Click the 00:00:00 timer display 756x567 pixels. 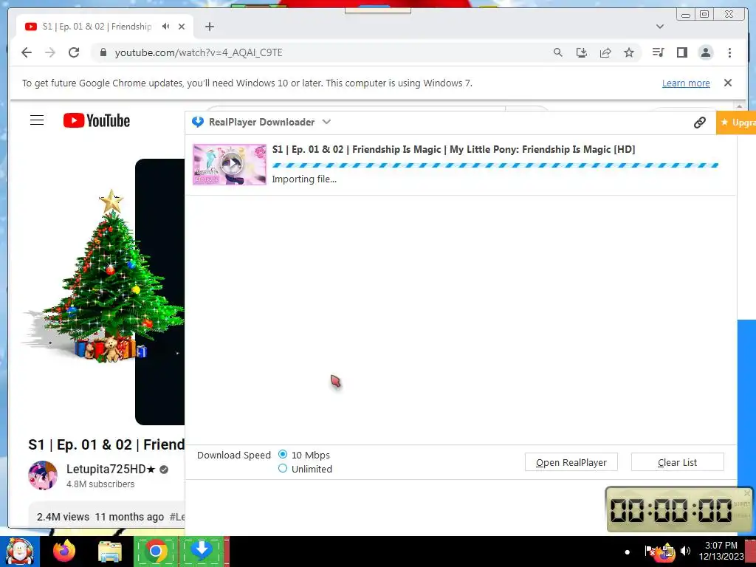(672, 510)
